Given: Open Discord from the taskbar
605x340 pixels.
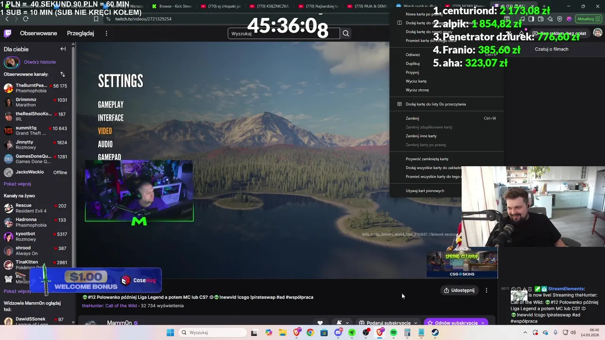Looking at the screenshot, I should pos(338,332).
